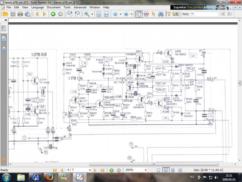Open the File menu

coord(9,7)
